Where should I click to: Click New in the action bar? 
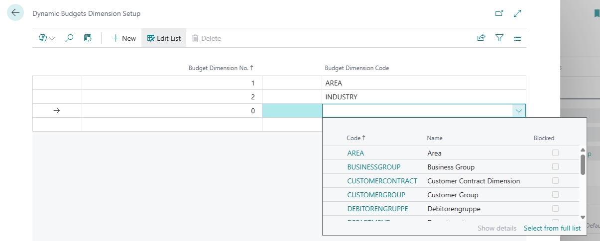[123, 38]
